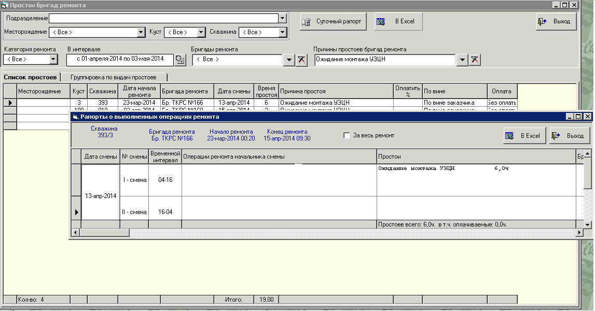Click Простоев всего summary row in Рапорты
Screen dimensions: 595x311
476,224
